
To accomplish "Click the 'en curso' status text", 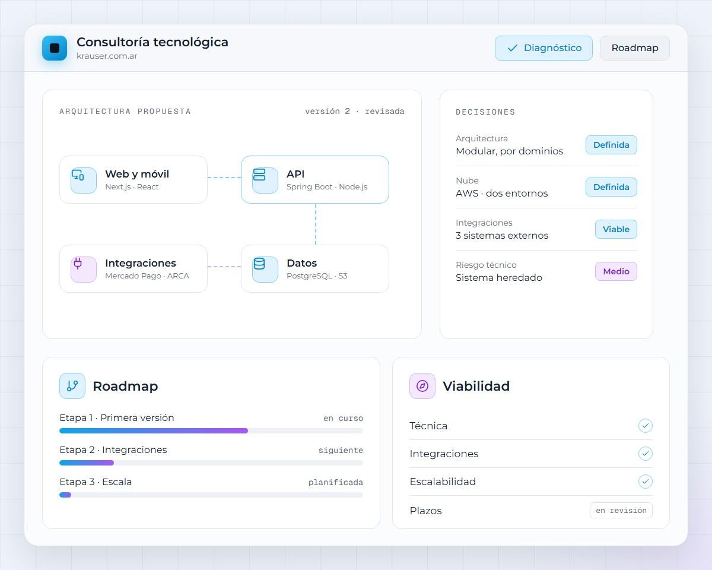I will 343,419.
